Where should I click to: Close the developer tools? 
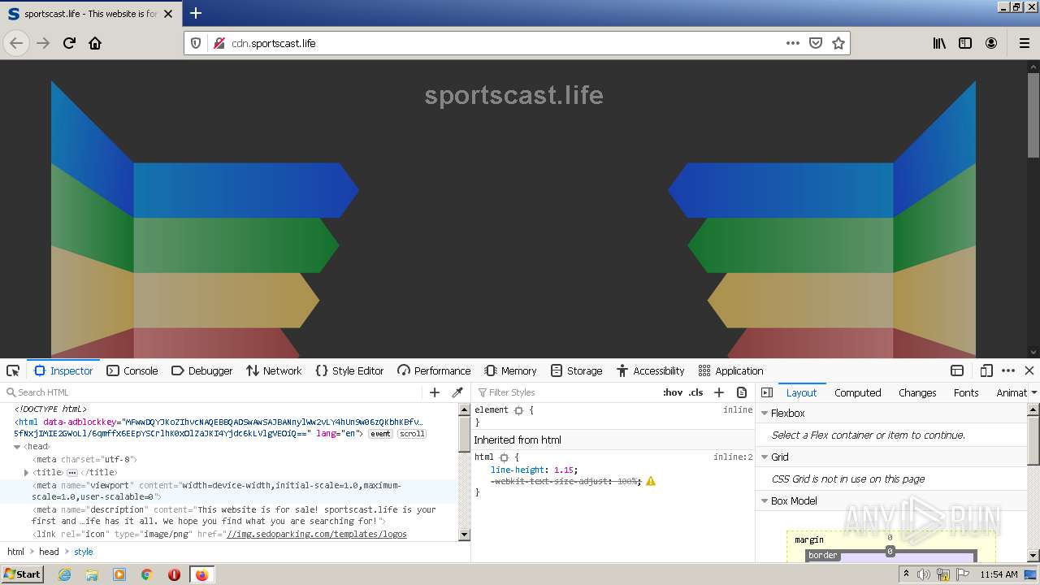pos(1029,370)
